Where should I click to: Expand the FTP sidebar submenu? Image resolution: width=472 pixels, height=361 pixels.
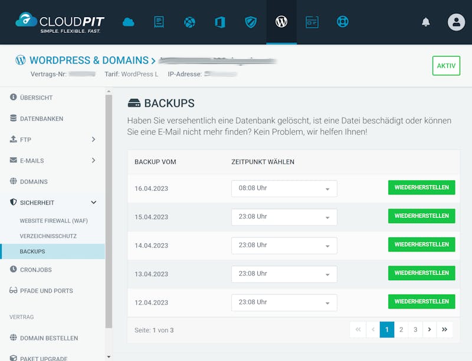coord(94,140)
